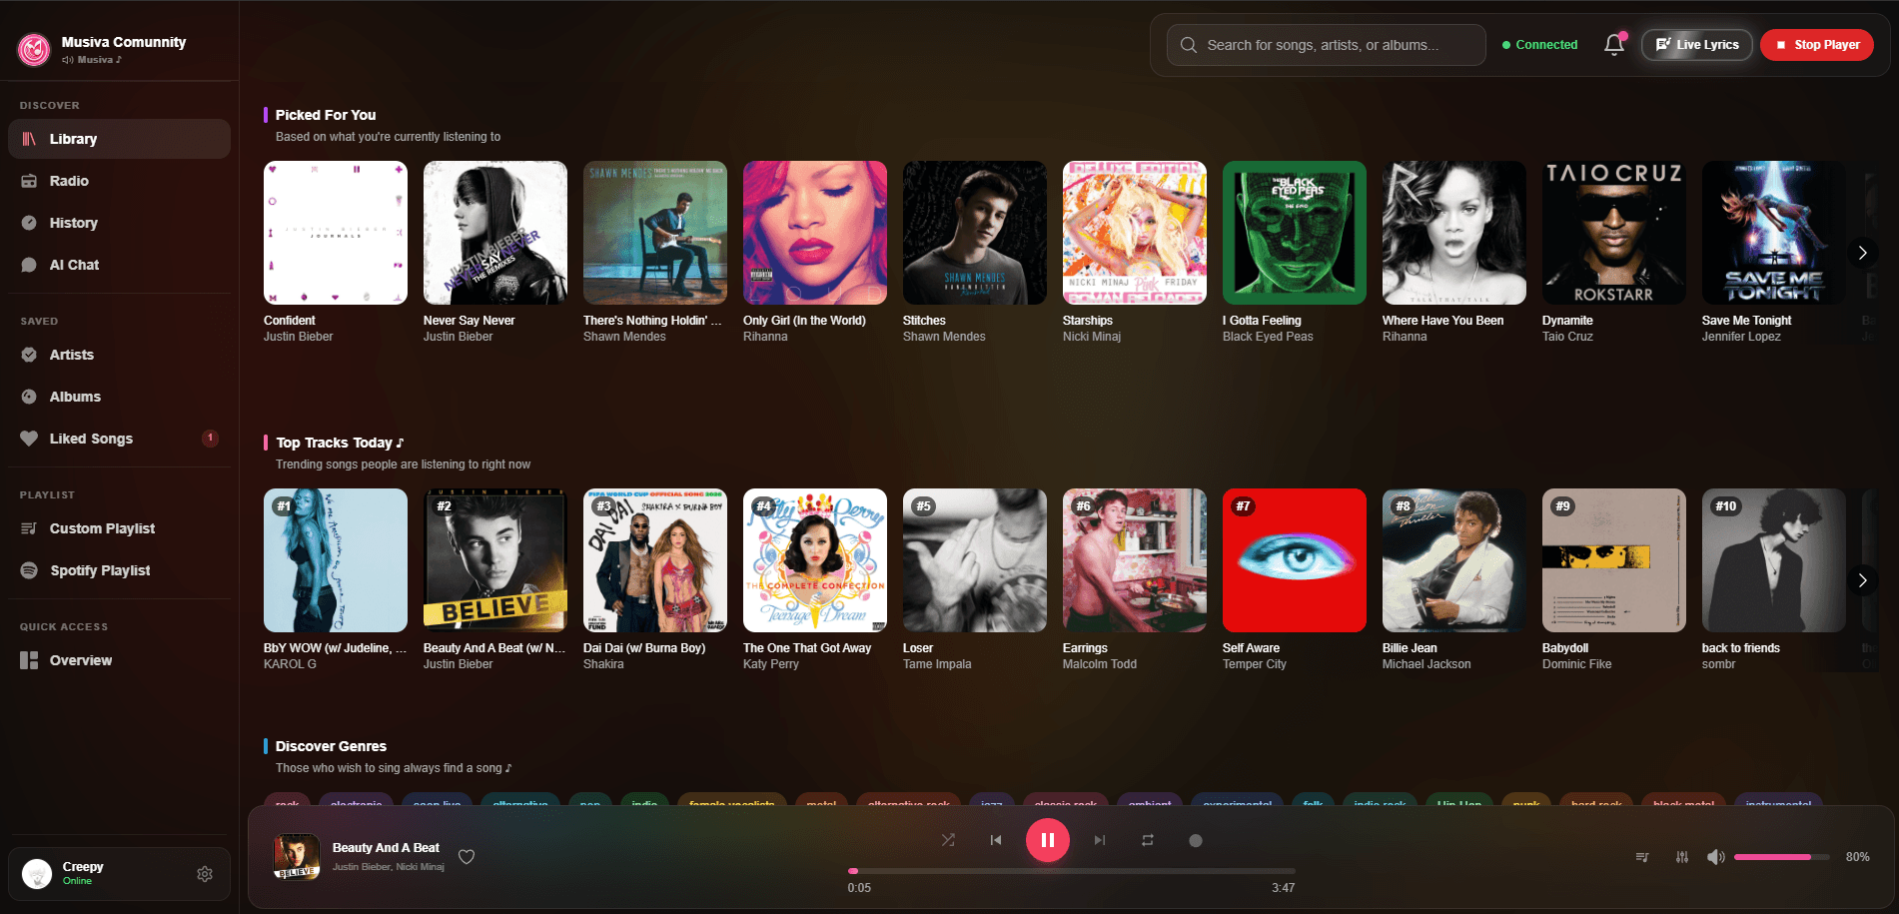This screenshot has height=914, width=1899.
Task: Mute the speaker volume icon
Action: point(1716,857)
